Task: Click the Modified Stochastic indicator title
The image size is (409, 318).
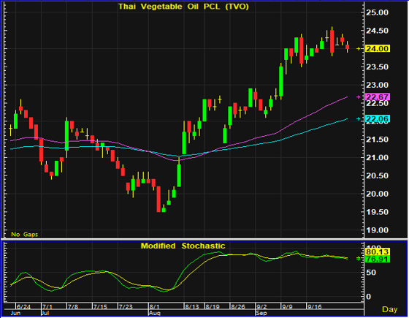Action: click(183, 246)
